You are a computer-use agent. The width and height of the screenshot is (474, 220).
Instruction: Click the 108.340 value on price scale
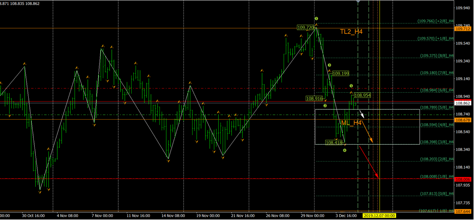click(463, 149)
